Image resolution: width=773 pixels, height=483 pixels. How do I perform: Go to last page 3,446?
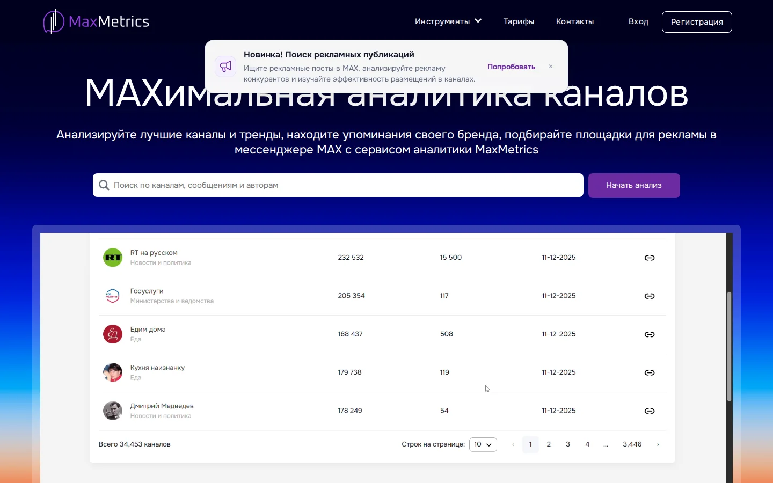(x=632, y=444)
